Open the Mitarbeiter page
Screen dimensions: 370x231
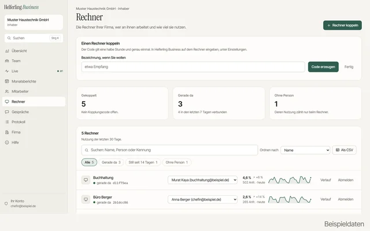pos(34,91)
